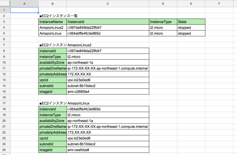Select column D header
This screenshot has height=155, width=237.
(x=163, y=4)
